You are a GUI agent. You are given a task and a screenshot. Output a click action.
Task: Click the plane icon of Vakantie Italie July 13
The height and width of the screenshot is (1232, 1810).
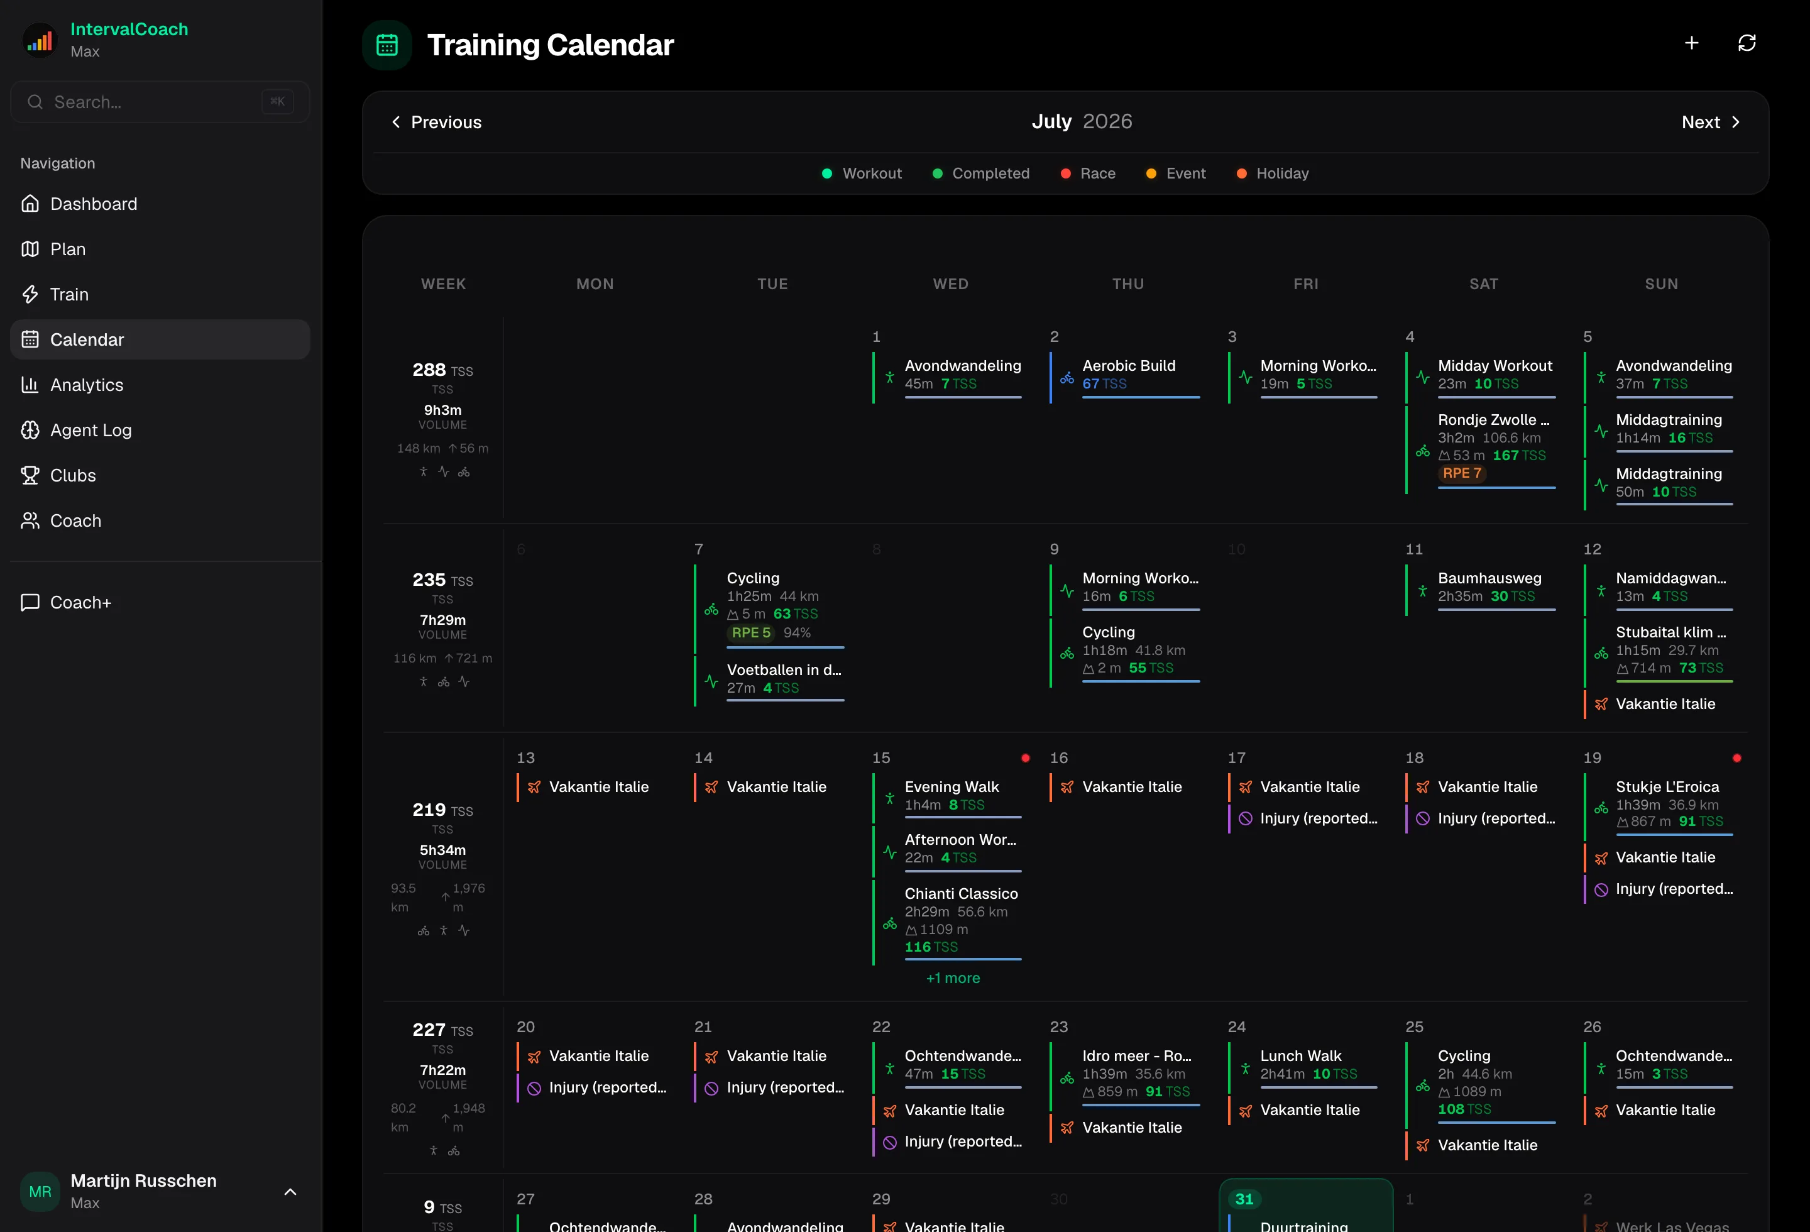pyautogui.click(x=534, y=788)
